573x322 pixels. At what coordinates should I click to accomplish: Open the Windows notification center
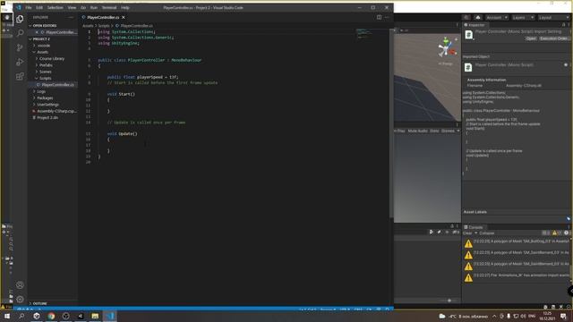coord(563,316)
